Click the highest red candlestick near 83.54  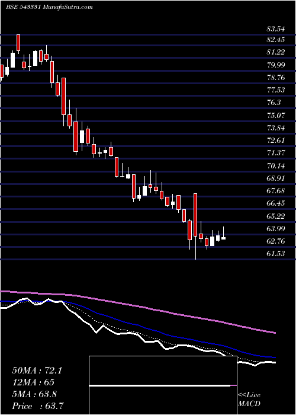18,43
